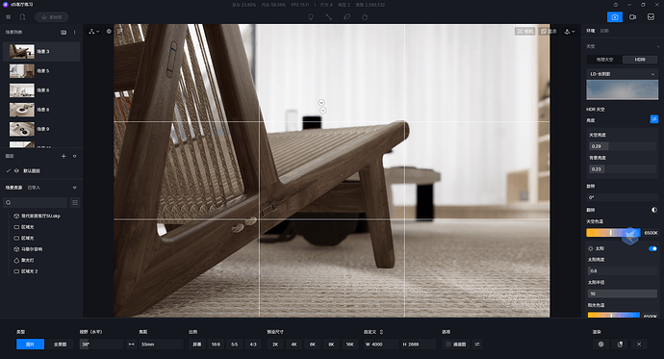This screenshot has height=359, width=664.
Task: Toggle the sun (太阳) switch
Action: (652, 248)
